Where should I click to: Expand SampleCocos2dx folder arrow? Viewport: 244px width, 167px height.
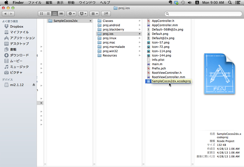click(x=91, y=21)
